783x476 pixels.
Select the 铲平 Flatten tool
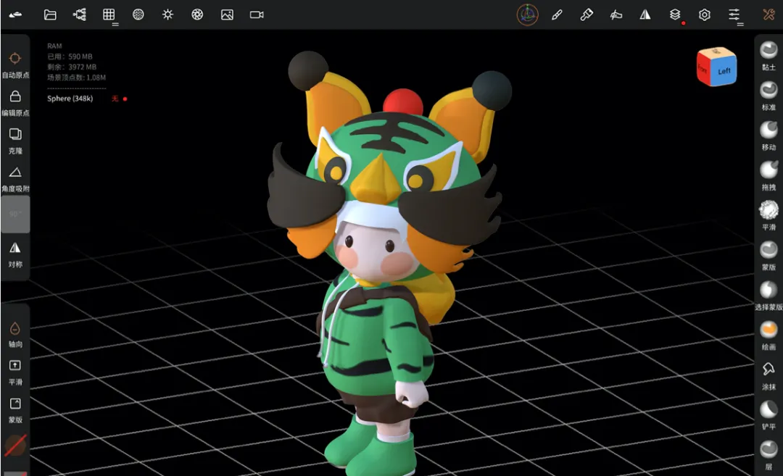[768, 414]
